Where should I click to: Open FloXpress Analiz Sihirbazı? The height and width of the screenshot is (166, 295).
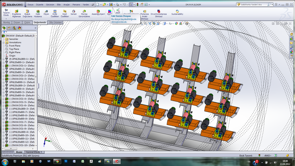click(x=145, y=15)
